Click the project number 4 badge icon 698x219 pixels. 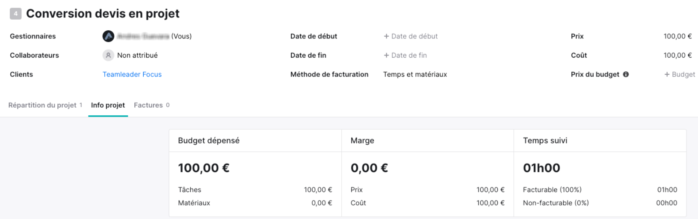(15, 14)
